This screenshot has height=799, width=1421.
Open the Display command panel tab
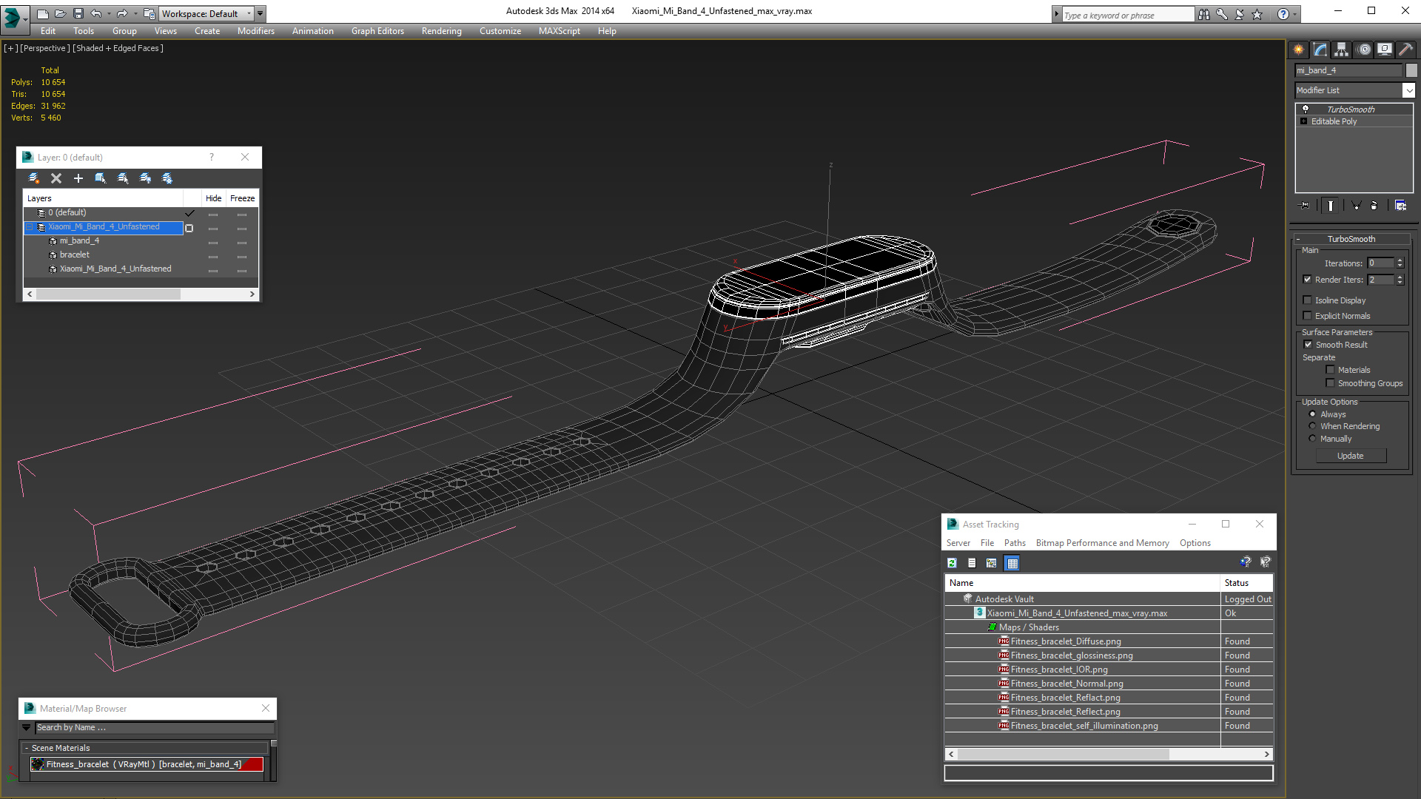pos(1385,50)
